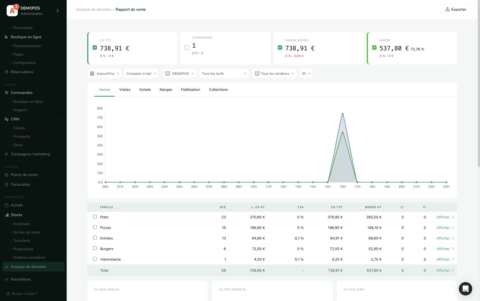480x301 pixels.
Task: Click the DEMOPOS app logo icon
Action: coord(12,11)
